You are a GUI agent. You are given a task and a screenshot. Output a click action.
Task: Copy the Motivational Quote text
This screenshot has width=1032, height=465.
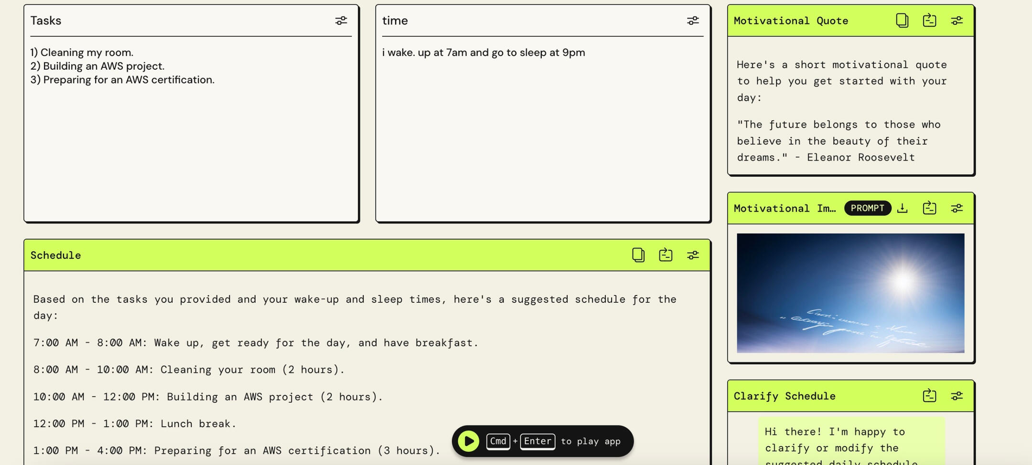point(902,21)
